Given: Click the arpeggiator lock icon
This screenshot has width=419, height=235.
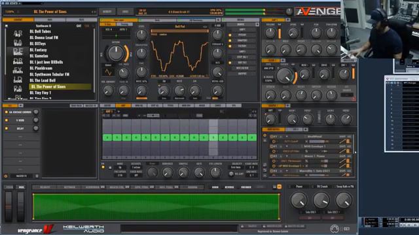Looking at the screenshot, I should [x=110, y=168].
